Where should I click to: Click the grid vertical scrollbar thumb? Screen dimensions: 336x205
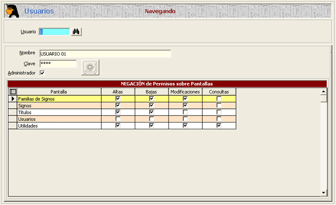tap(323, 99)
